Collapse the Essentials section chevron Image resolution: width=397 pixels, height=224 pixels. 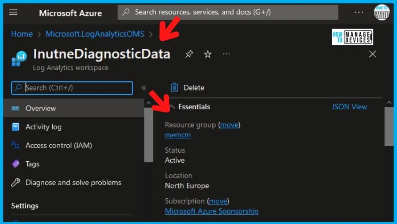172,107
